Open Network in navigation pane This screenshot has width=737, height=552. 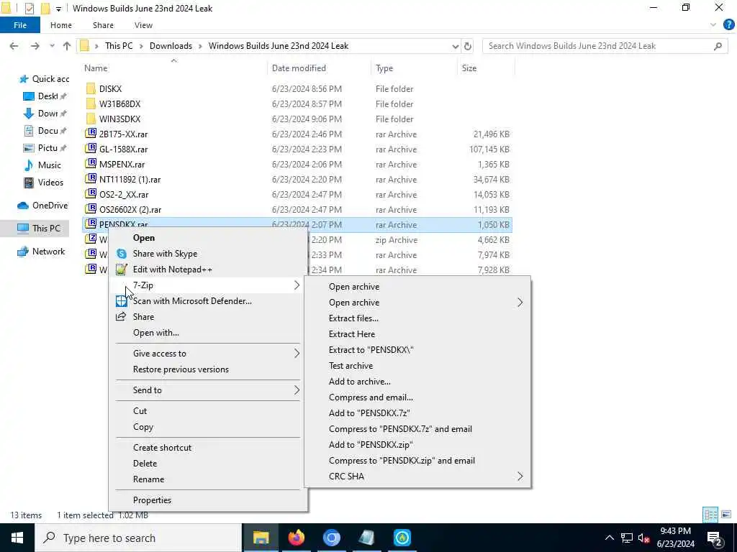pos(48,252)
